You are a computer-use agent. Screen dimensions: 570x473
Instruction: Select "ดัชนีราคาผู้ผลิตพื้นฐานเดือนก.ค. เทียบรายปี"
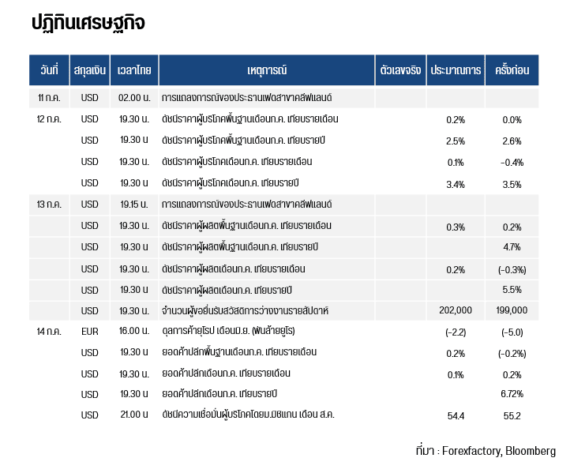point(240,247)
